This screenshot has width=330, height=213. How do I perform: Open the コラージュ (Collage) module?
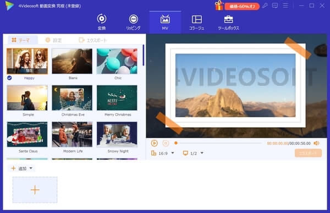coord(196,23)
